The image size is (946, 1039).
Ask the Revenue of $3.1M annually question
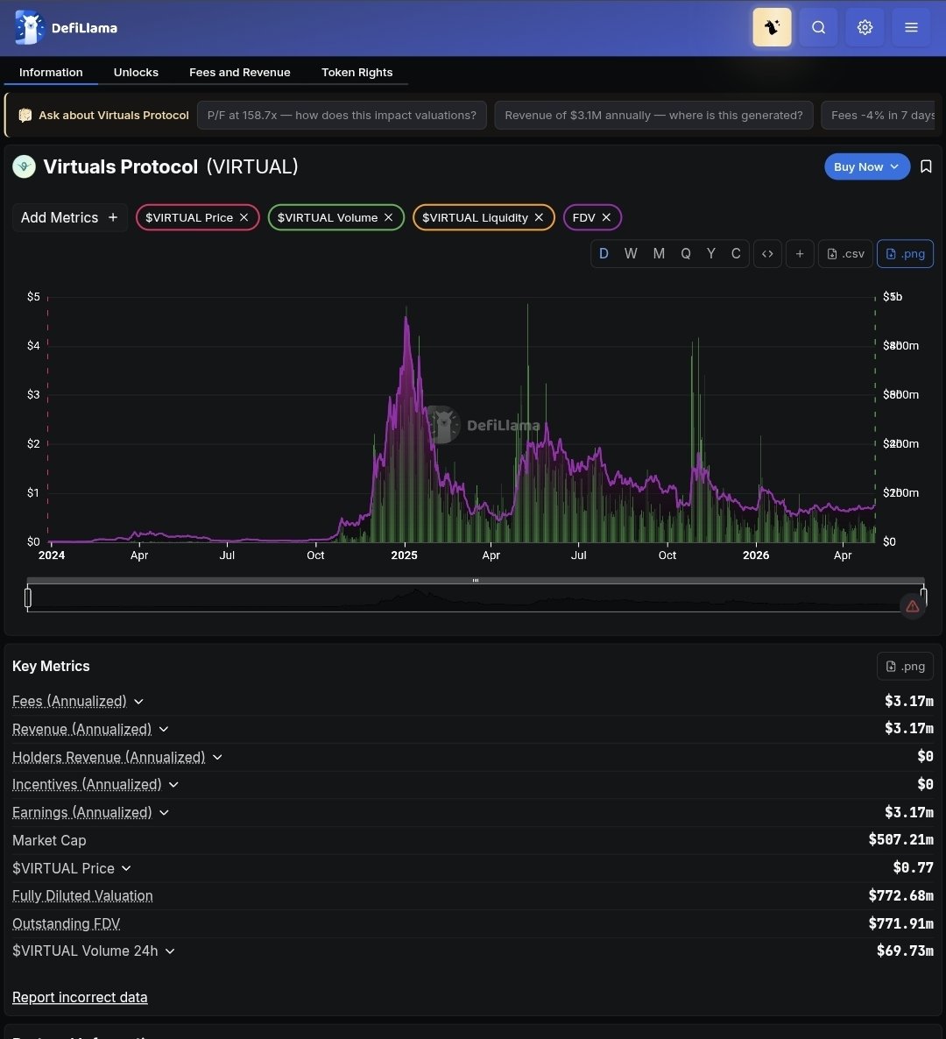653,116
